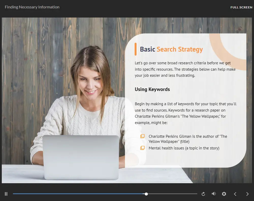Viewport: 254px width, 201px height.
Task: Click the replay slide icon
Action: [203, 194]
